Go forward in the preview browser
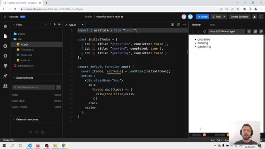Screen dimensions: 265x149 point(198,31)
